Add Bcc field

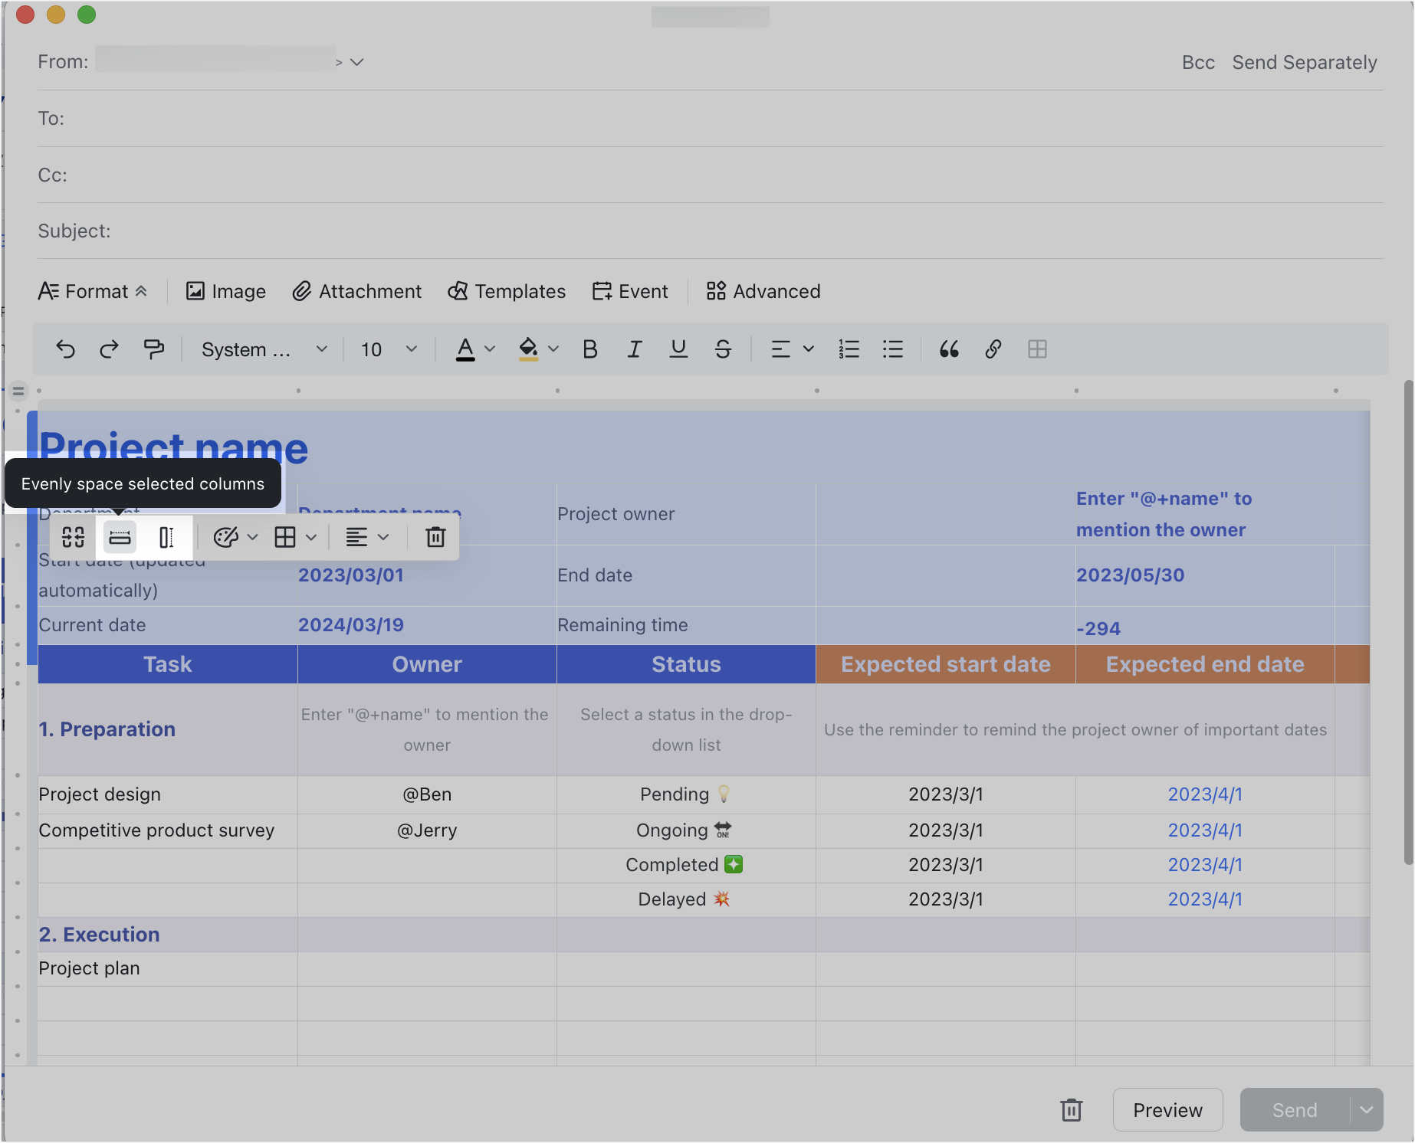1198,62
